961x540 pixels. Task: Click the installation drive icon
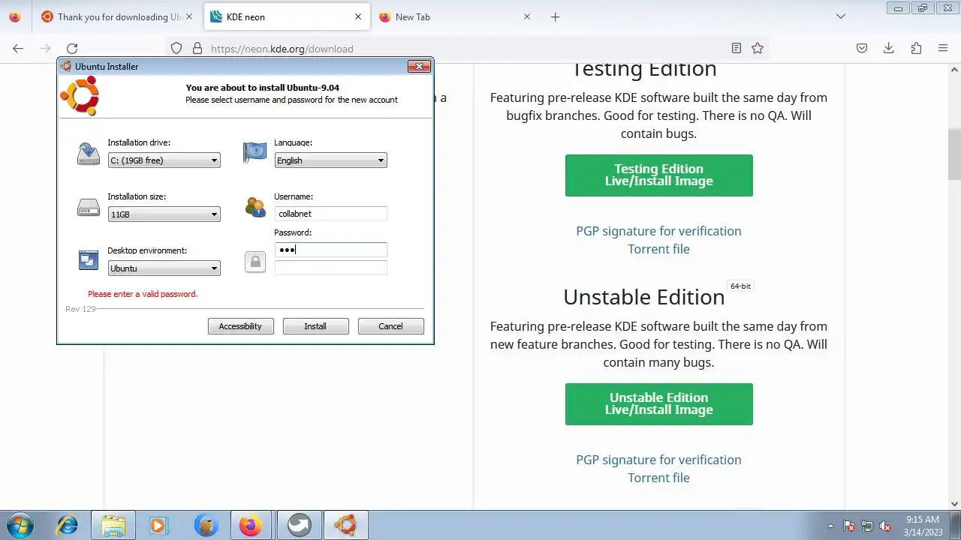pyautogui.click(x=89, y=154)
